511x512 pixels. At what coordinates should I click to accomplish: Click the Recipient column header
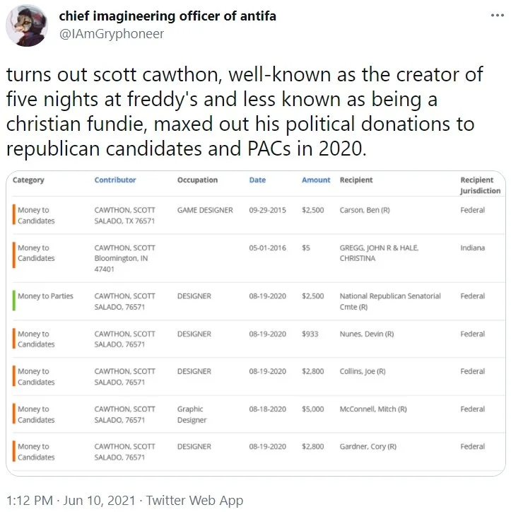tap(356, 180)
